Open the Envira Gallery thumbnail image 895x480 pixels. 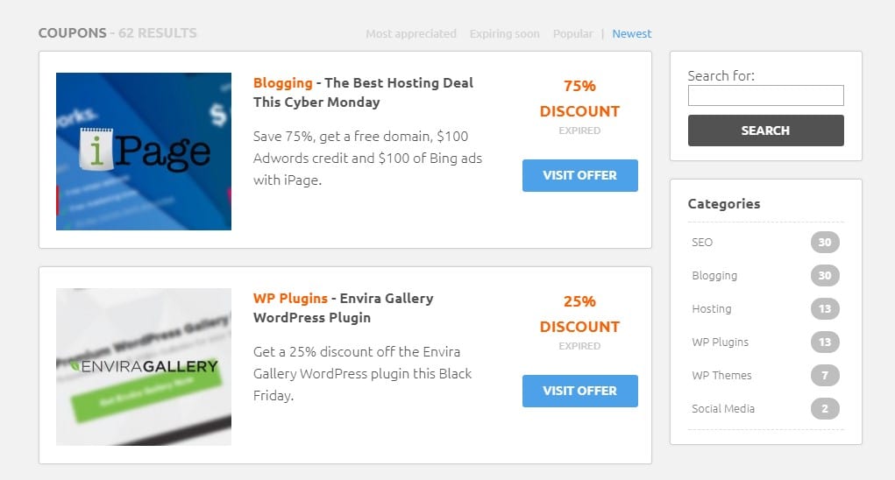click(x=143, y=366)
